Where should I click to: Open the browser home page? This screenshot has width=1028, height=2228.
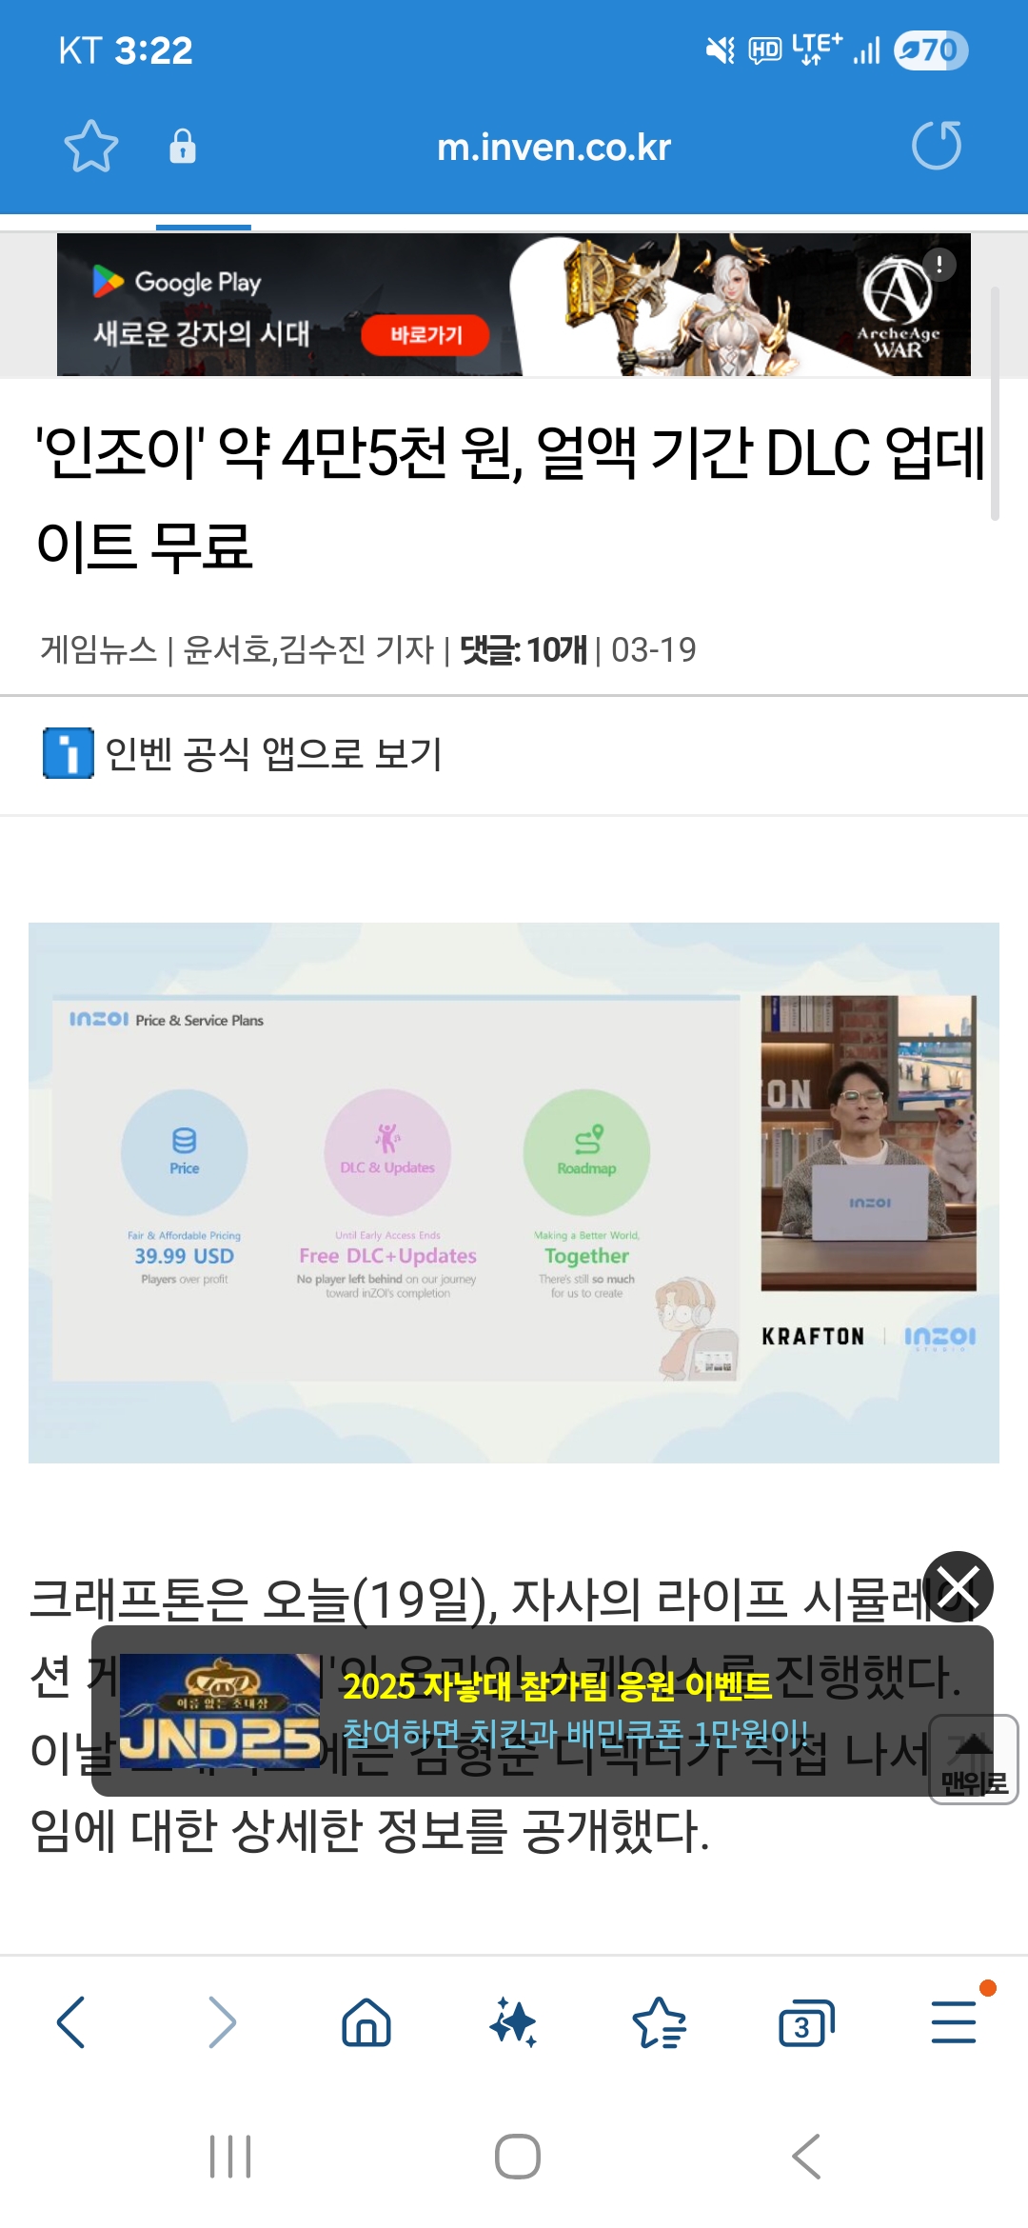pyautogui.click(x=366, y=2022)
